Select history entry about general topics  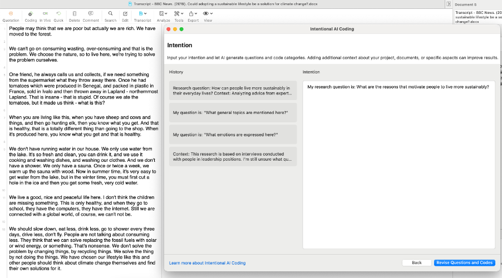233,112
